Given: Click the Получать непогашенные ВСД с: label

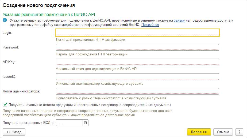Looking at the screenshot, I should pos(29,123).
